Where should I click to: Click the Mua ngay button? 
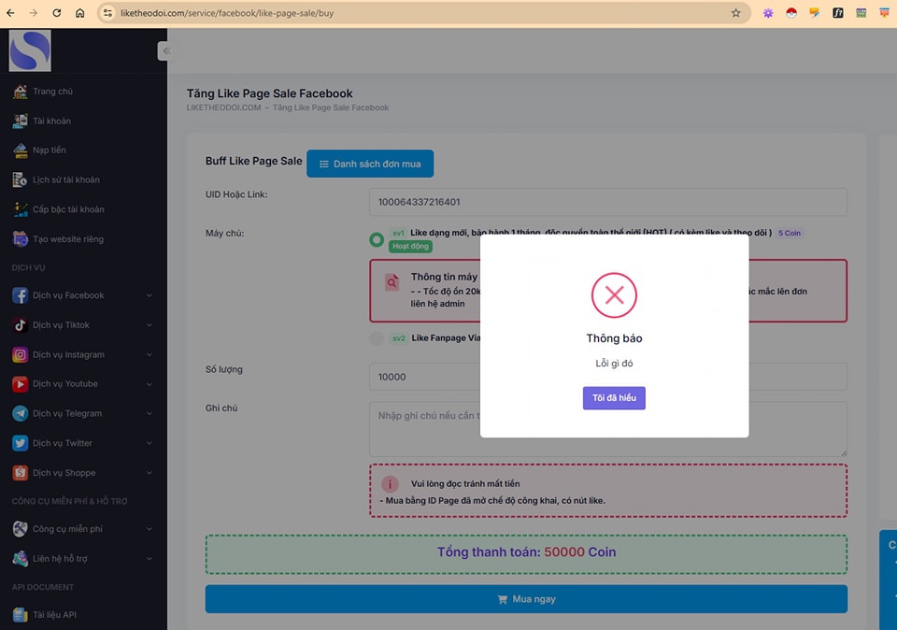point(526,599)
